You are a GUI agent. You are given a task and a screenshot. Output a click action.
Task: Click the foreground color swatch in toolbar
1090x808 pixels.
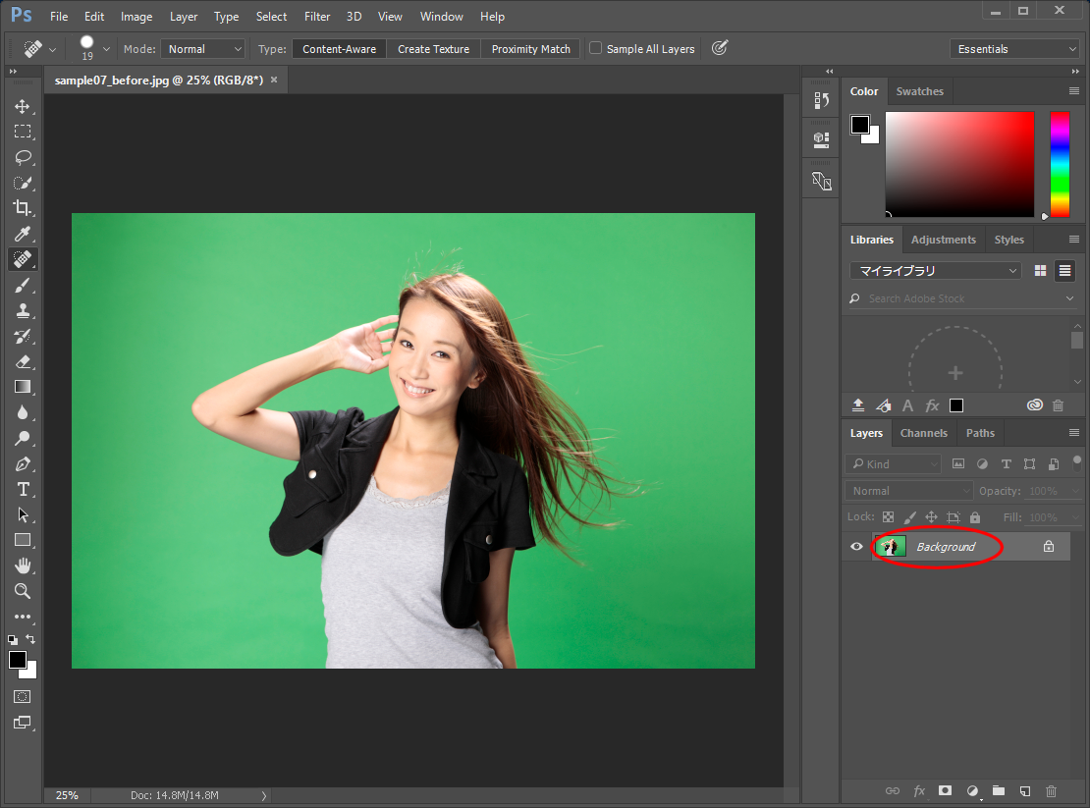[18, 660]
